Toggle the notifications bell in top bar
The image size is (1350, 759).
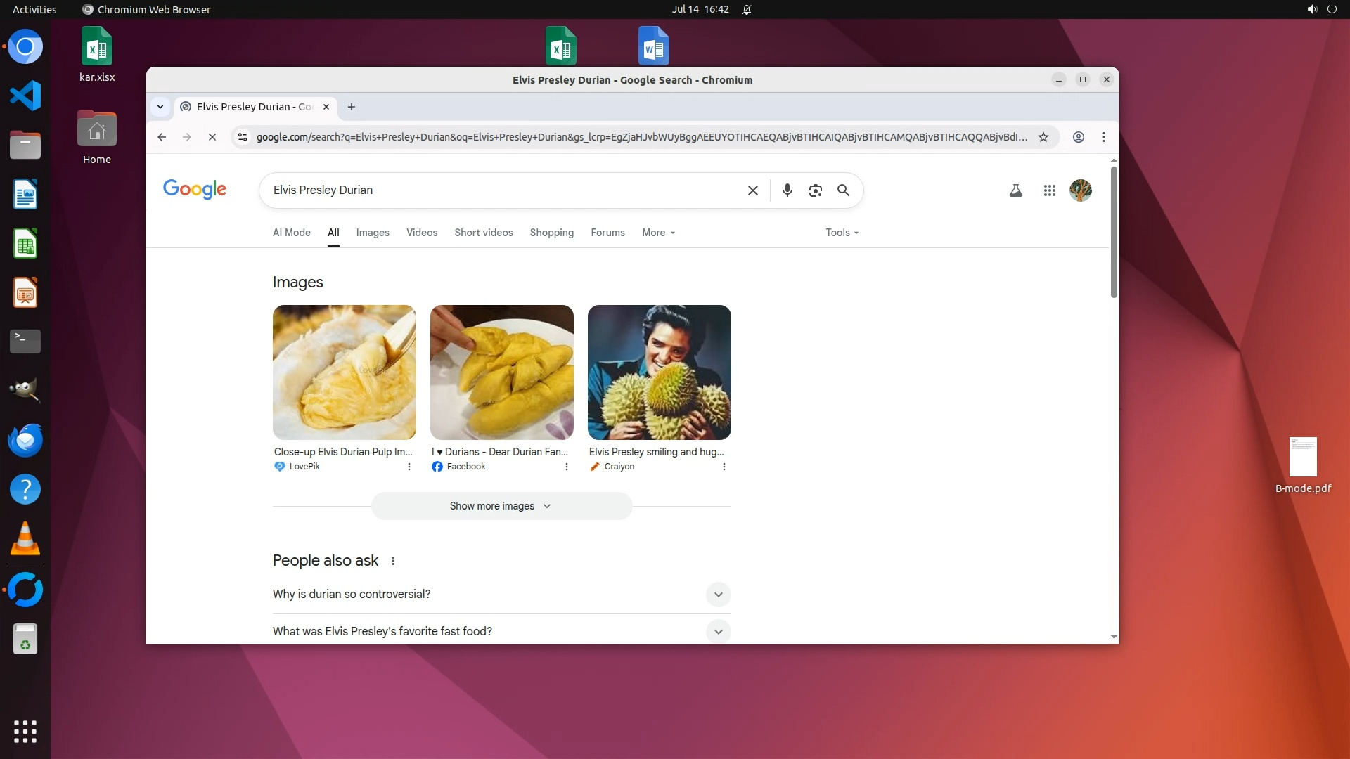(x=747, y=10)
